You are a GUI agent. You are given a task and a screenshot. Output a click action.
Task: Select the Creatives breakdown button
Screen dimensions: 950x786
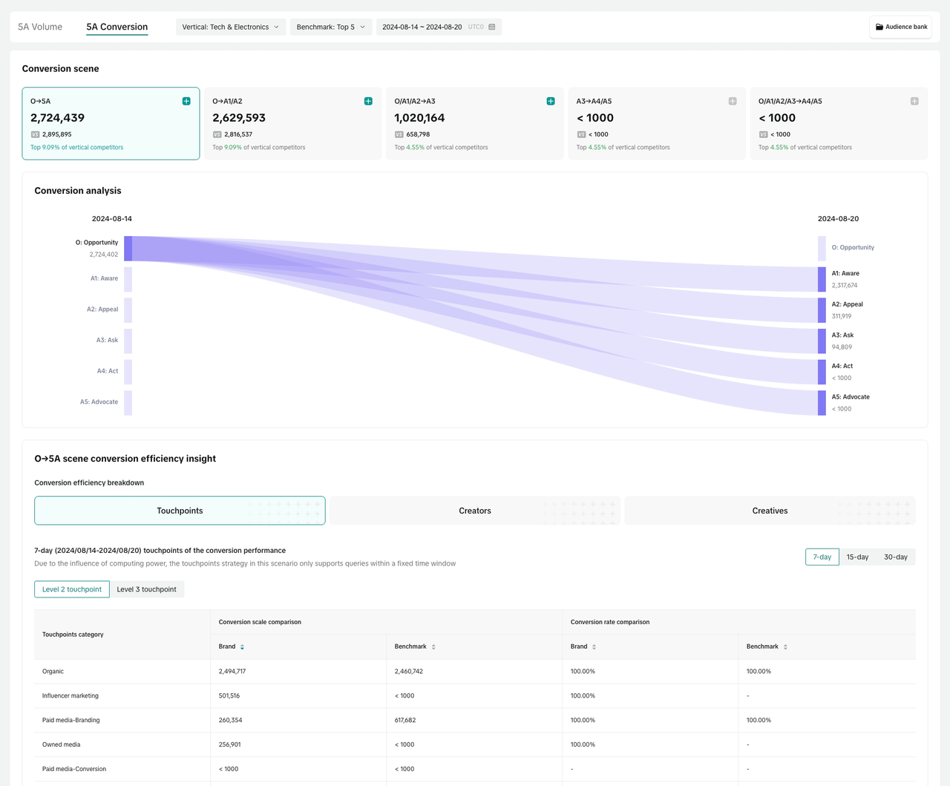[770, 511]
